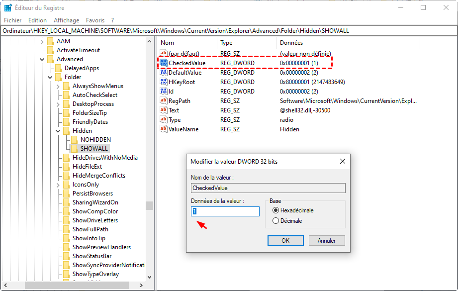Close the Modifier la valeur DWORD dialog

(343, 161)
